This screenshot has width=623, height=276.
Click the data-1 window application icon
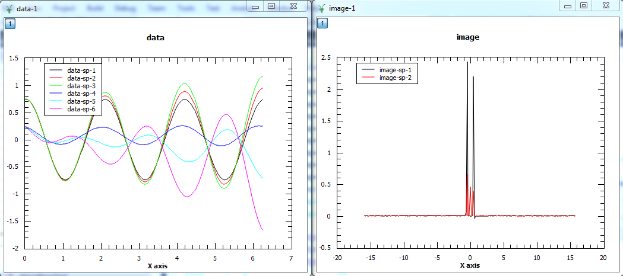10,8
